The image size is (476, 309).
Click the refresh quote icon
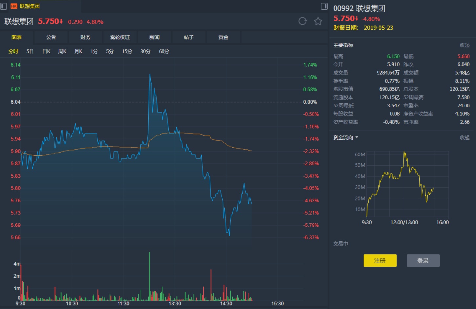point(302,21)
